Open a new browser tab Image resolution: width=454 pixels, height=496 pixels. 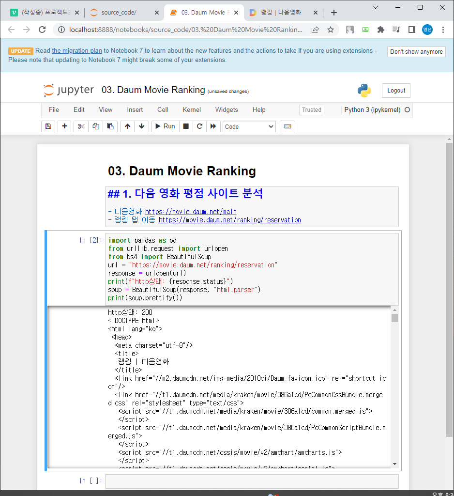[x=334, y=13]
